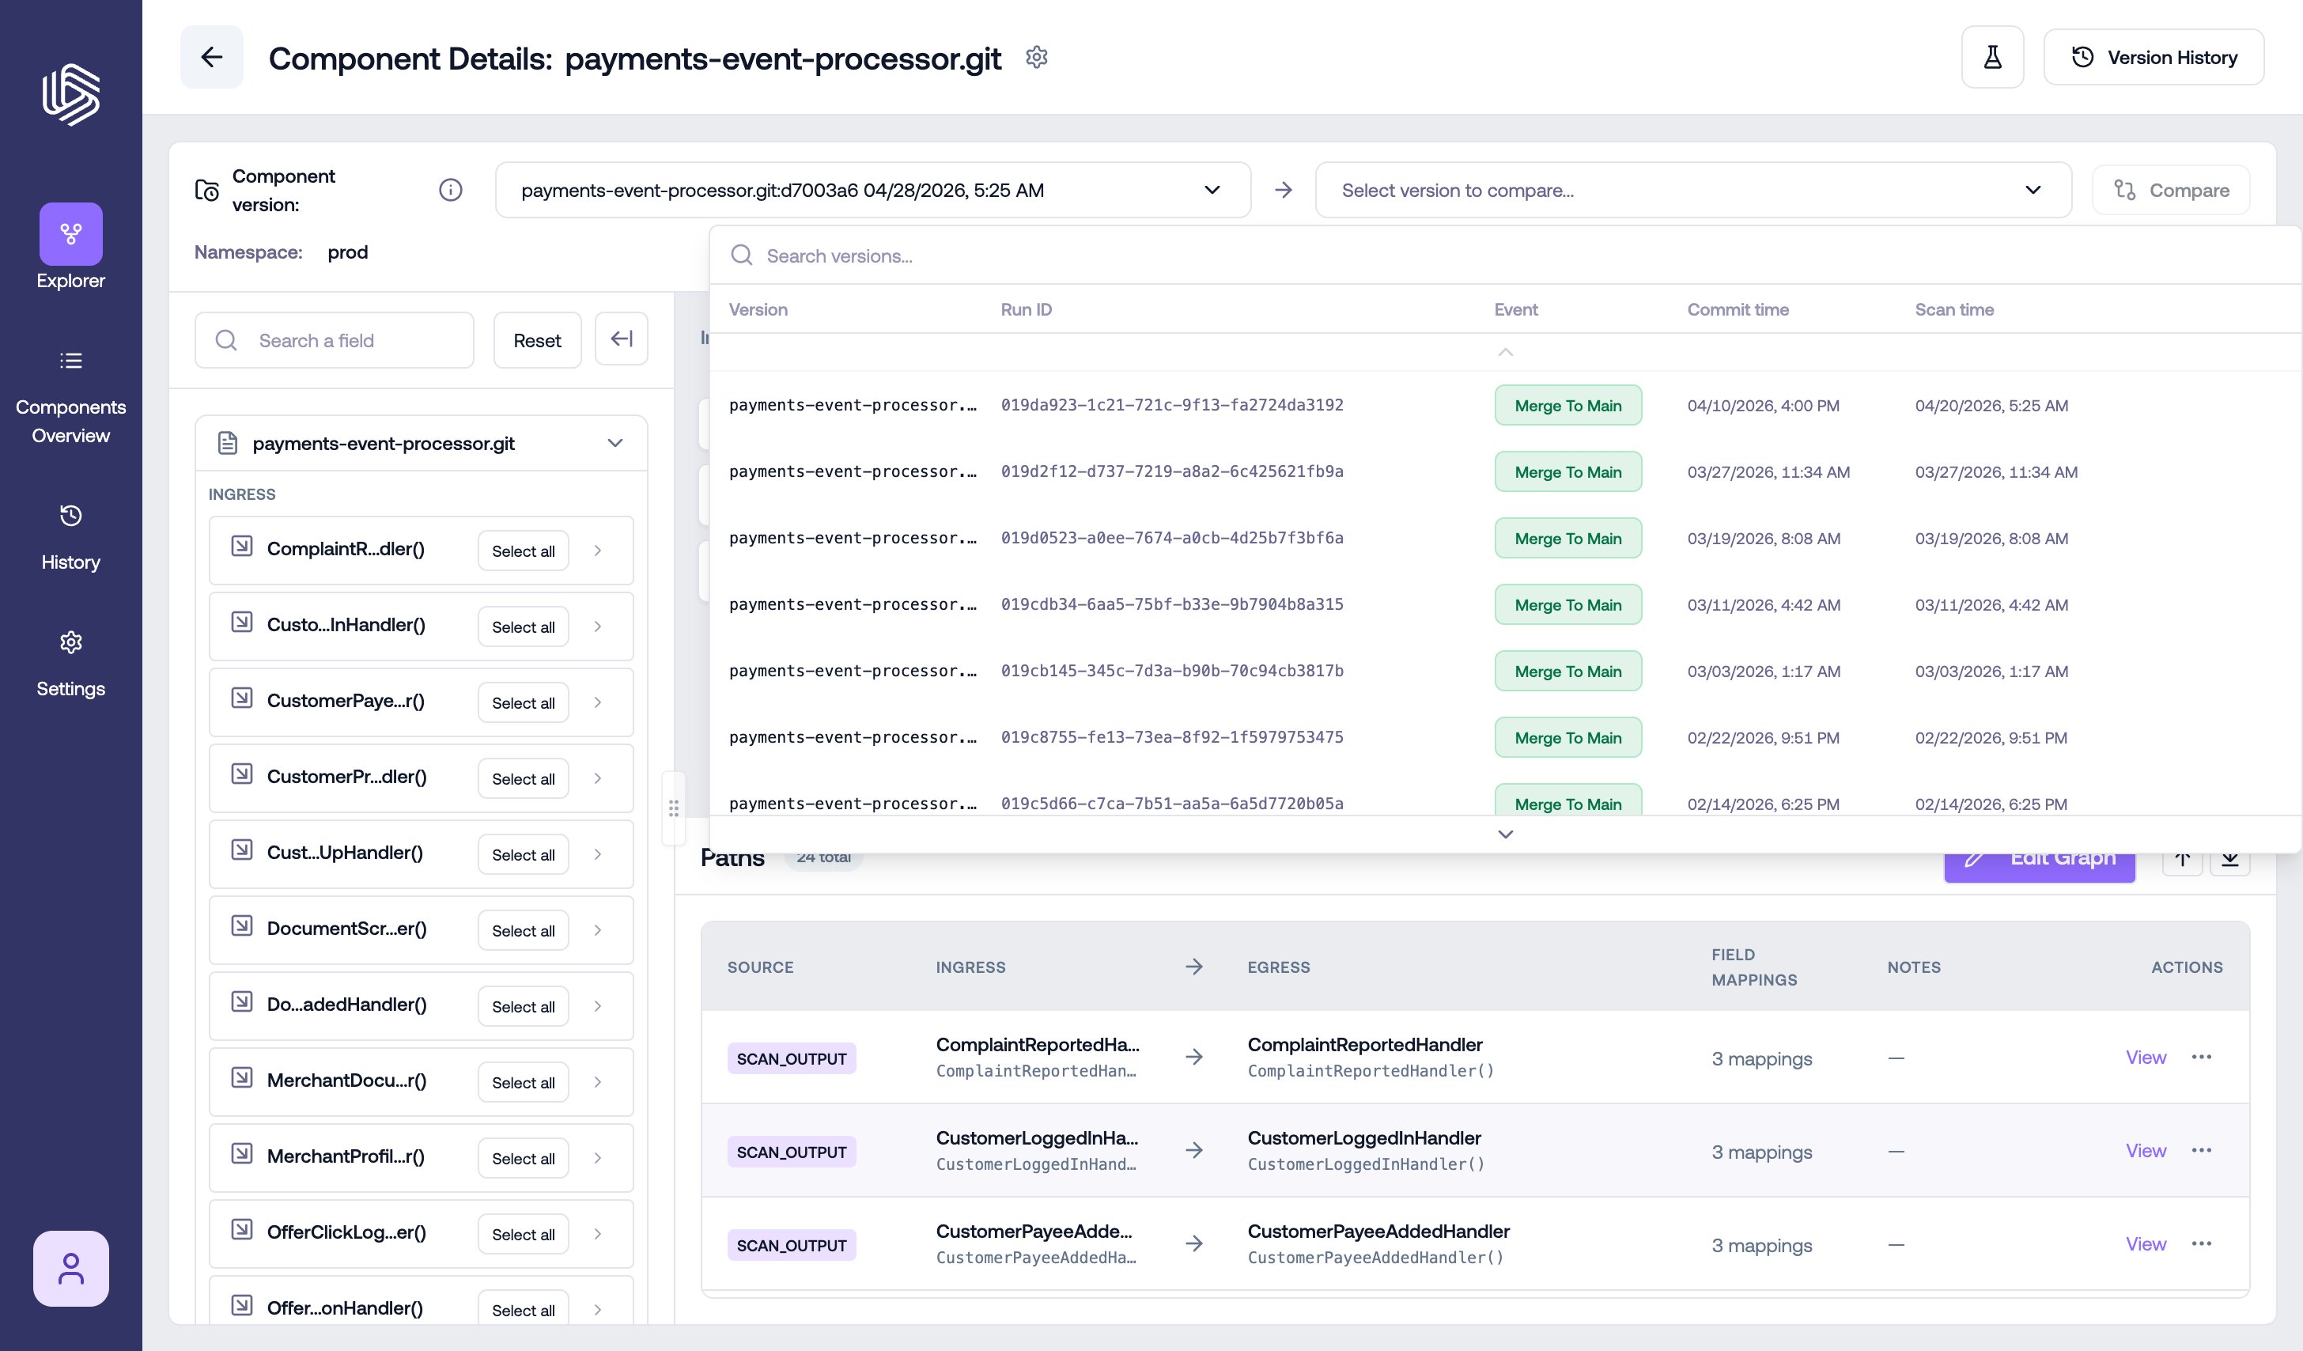The width and height of the screenshot is (2303, 1351).
Task: Collapse the payments-event-processor.git tree section
Action: 615,443
